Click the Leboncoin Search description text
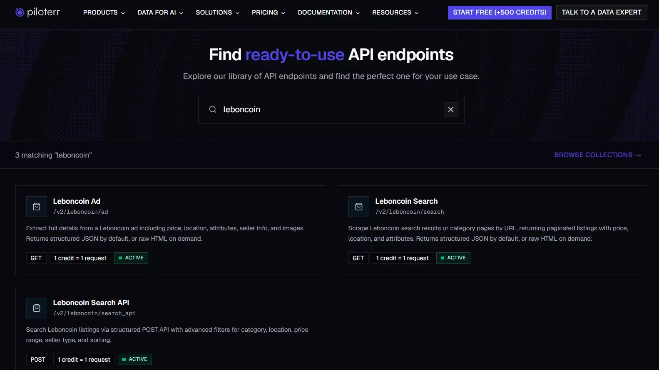Screen dimensions: 659x370 [488, 233]
